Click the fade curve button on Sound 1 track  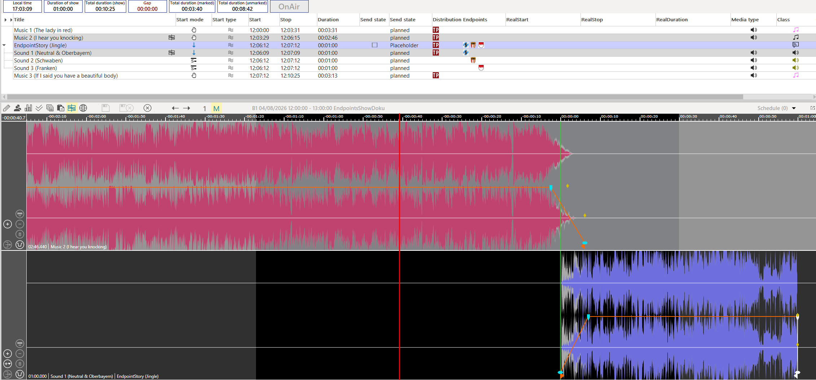pos(20,374)
